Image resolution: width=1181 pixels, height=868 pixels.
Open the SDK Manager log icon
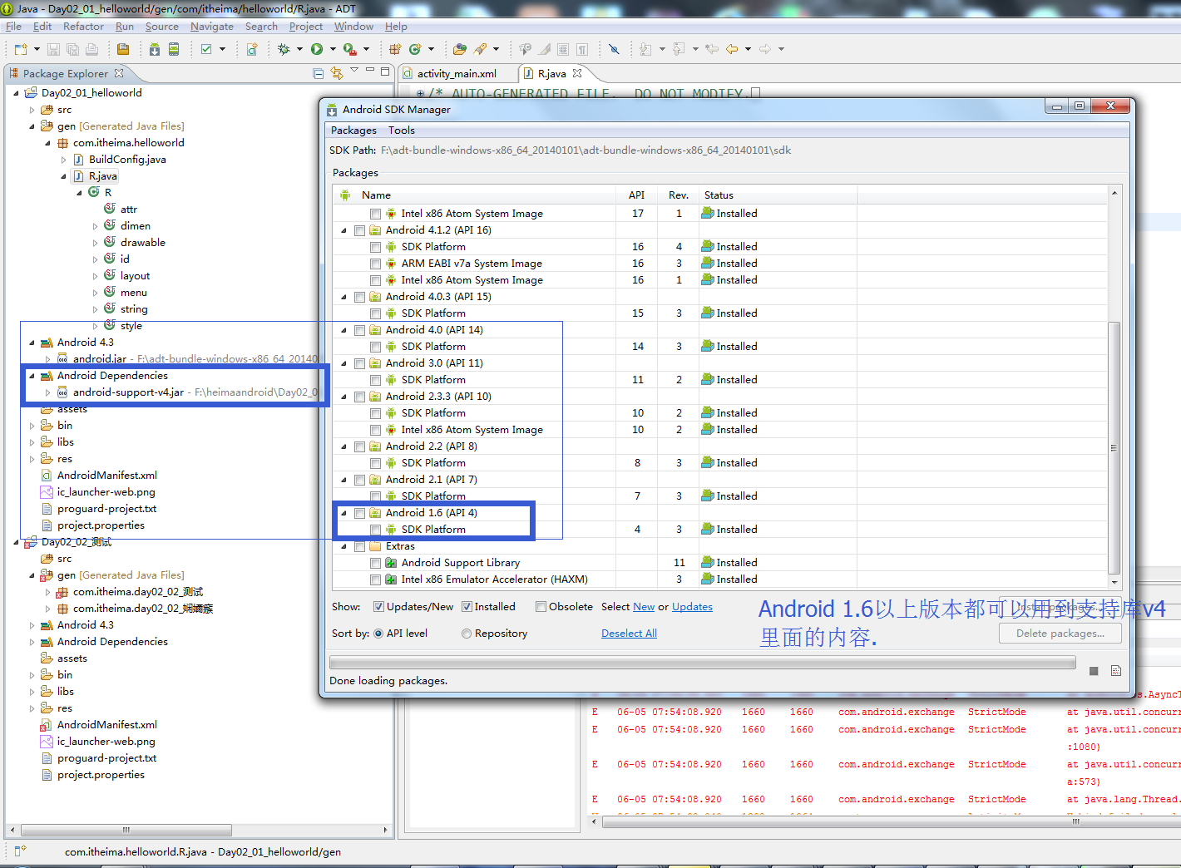click(1116, 671)
